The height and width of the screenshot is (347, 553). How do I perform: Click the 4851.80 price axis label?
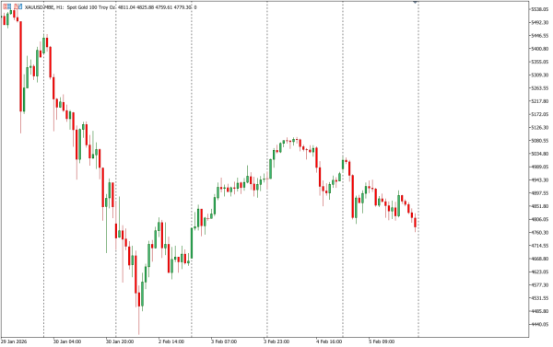tap(540, 206)
